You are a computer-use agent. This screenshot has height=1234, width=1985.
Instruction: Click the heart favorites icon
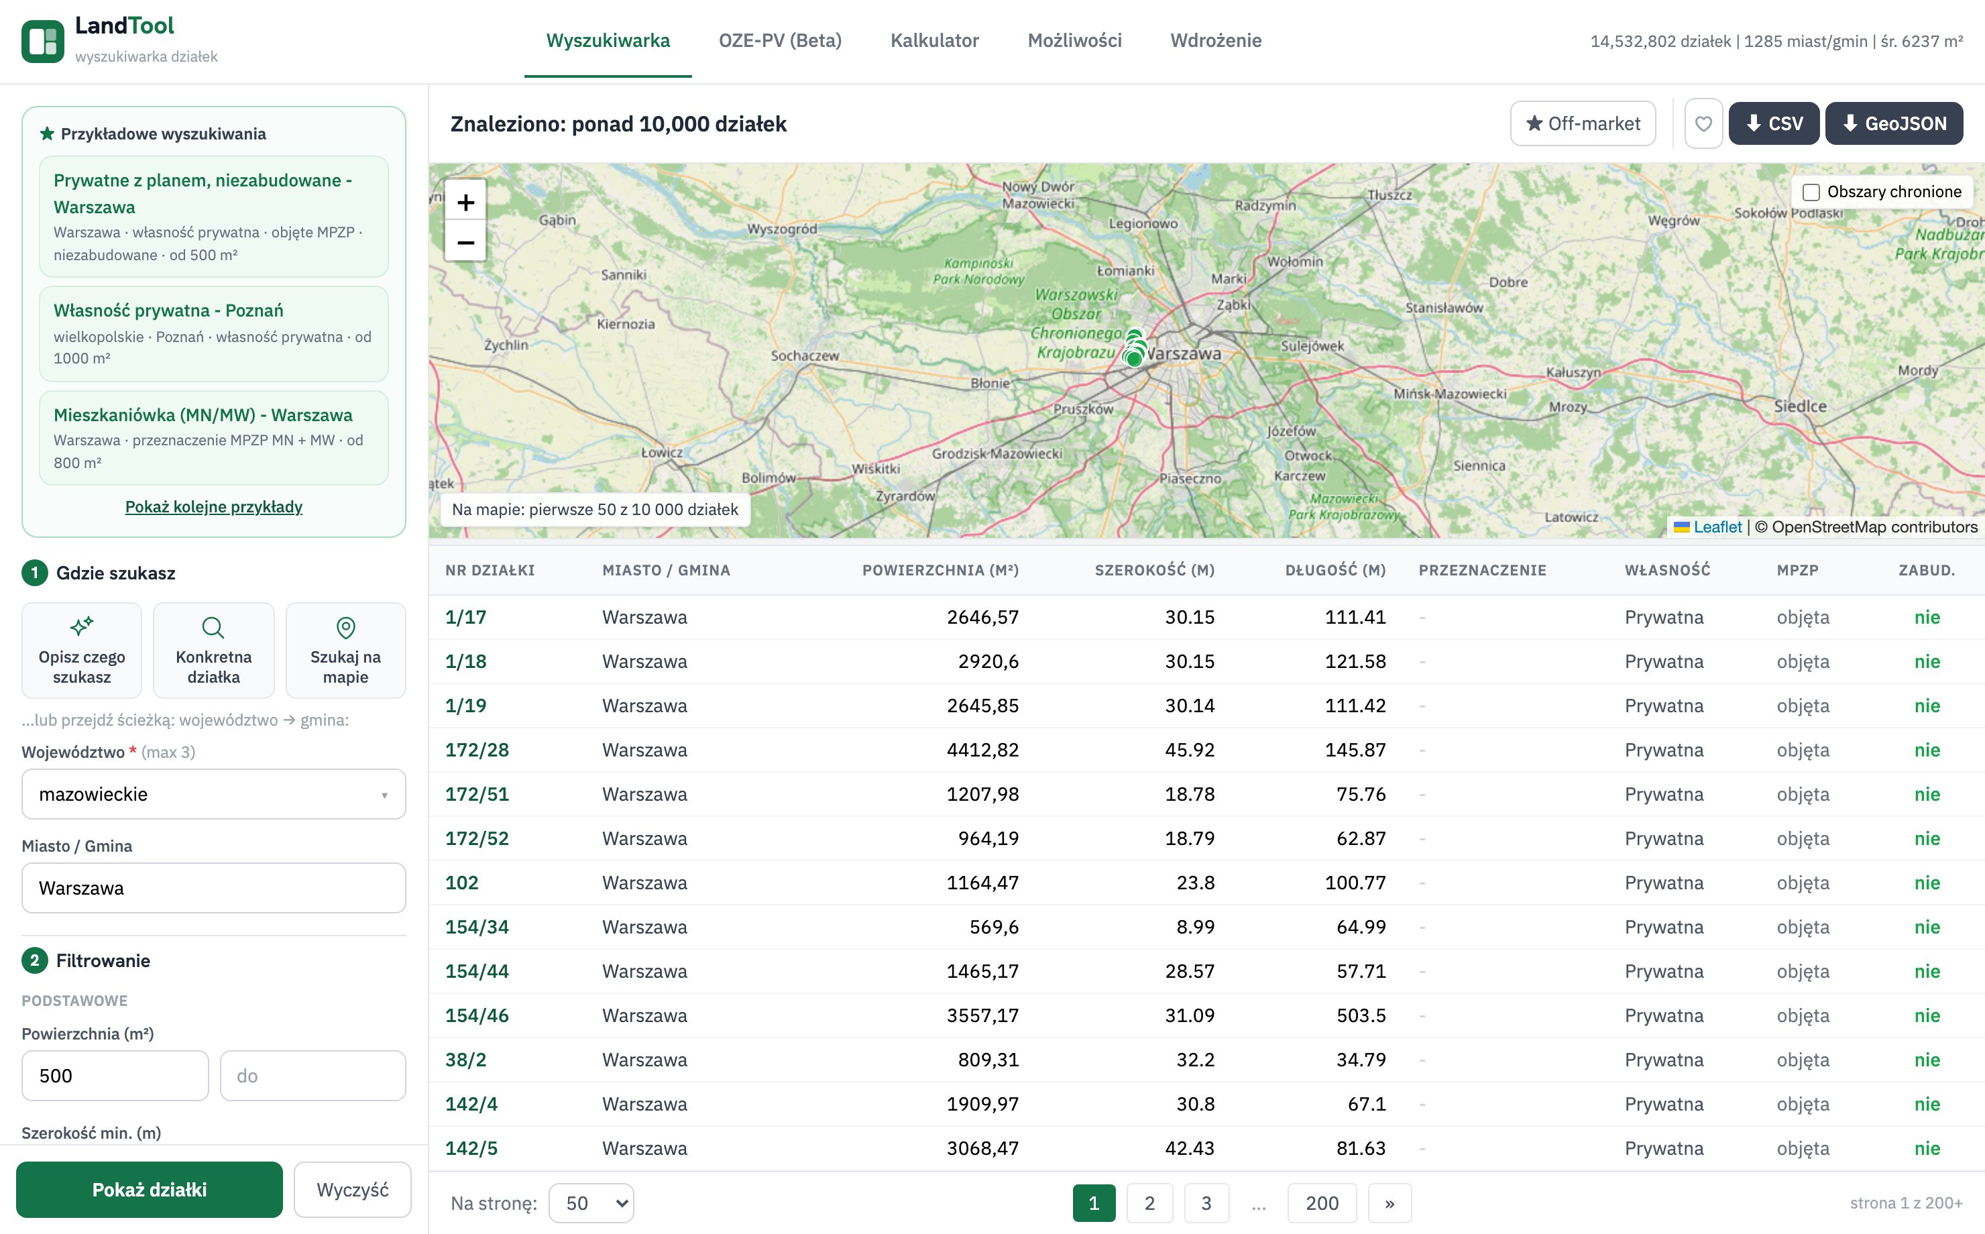pos(1703,123)
